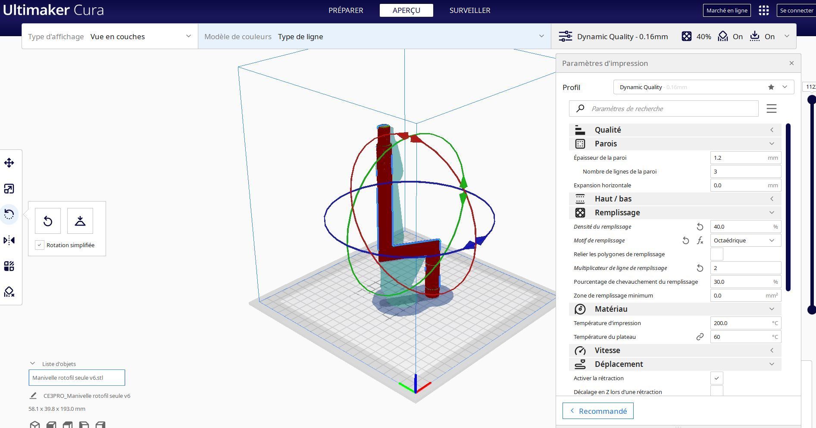Open the Motif de remplissage dropdown
Screen dimensions: 816x428
pyautogui.click(x=746, y=240)
